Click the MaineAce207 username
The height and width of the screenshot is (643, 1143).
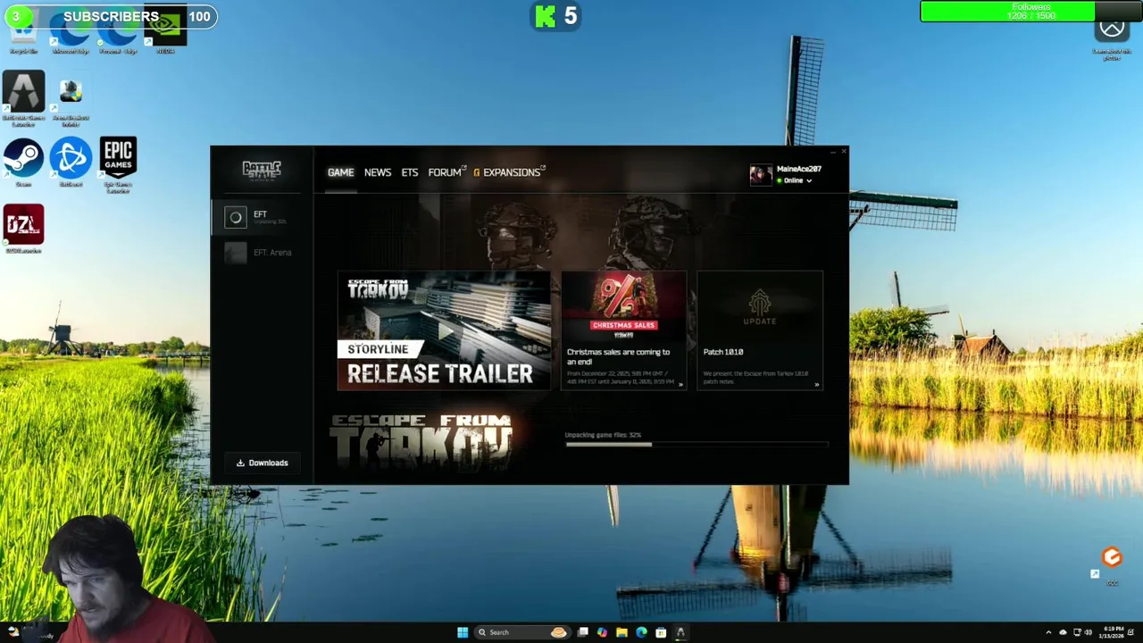tap(798, 169)
